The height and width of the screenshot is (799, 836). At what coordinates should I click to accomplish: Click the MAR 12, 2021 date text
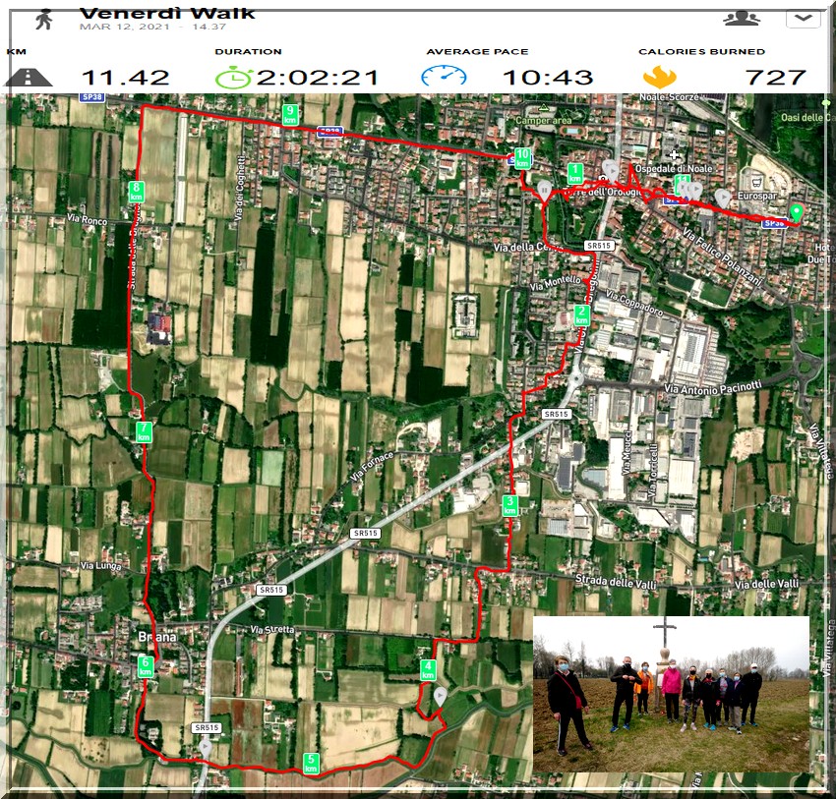point(125,27)
